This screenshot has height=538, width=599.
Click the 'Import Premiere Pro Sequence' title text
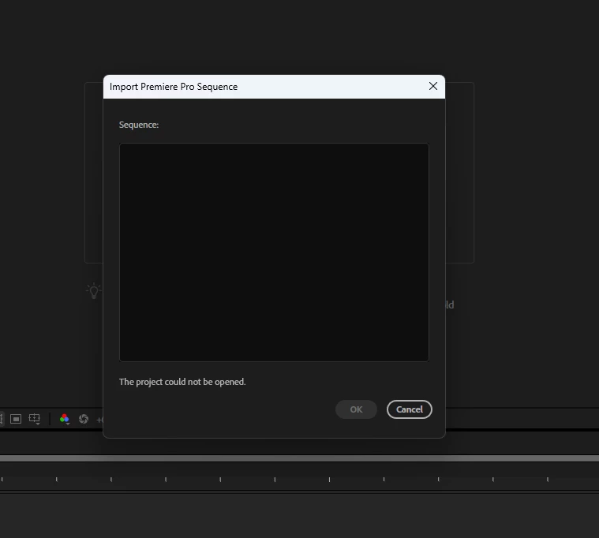pos(174,87)
